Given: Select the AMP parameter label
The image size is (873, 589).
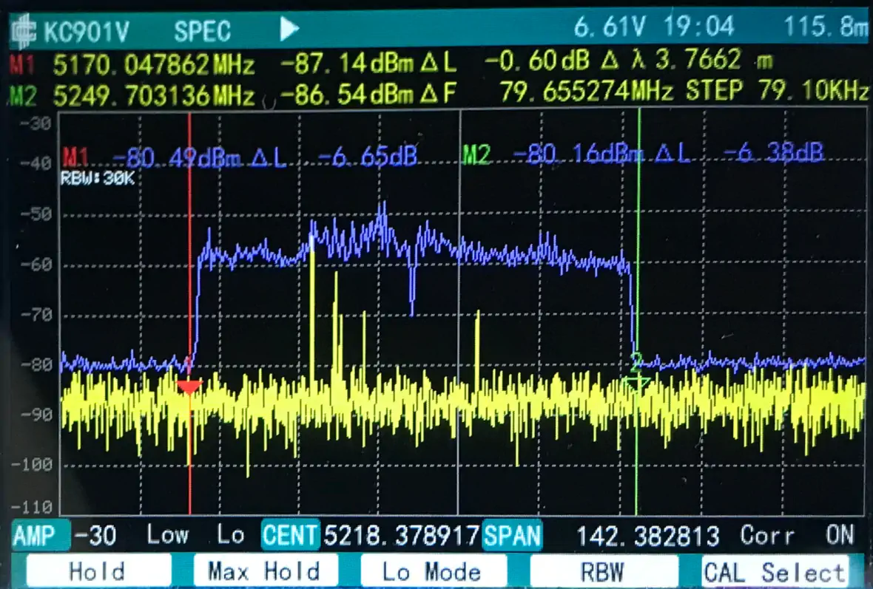Looking at the screenshot, I should (41, 535).
